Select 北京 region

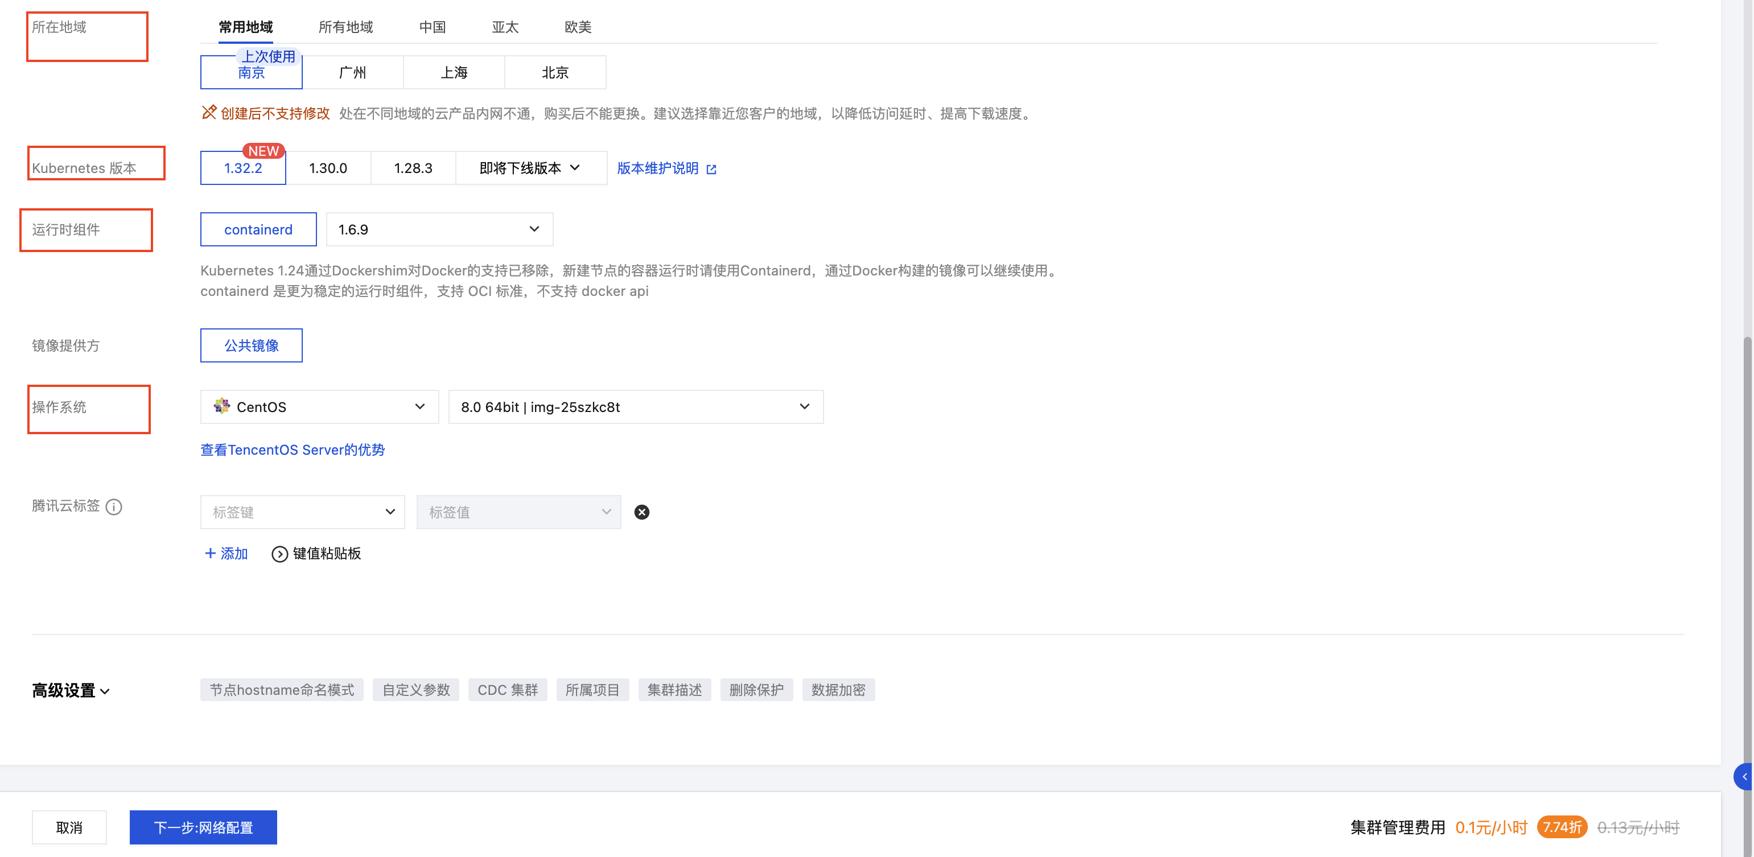pos(555,72)
